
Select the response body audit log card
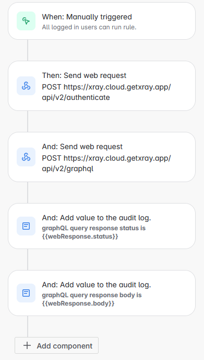(x=102, y=293)
